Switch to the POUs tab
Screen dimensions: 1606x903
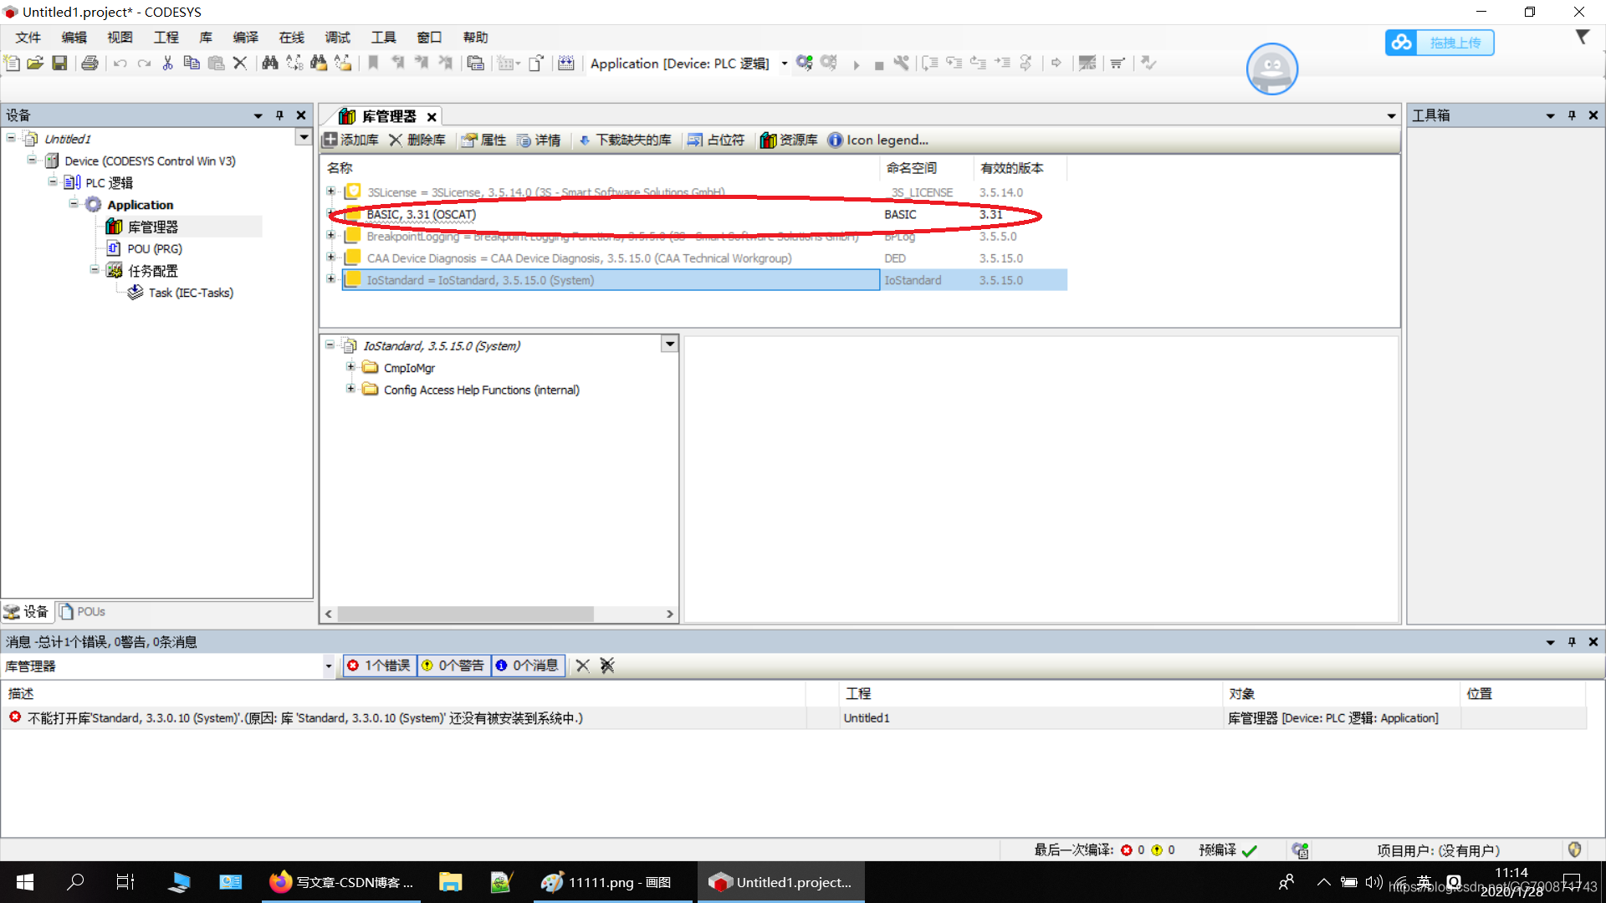click(83, 611)
